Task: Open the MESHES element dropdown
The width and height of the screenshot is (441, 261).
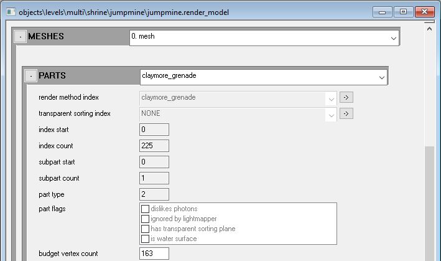Action: coord(392,38)
